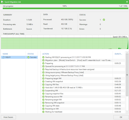Click 'Copying VM files' log entry
The image size is (129, 120).
point(52,85)
